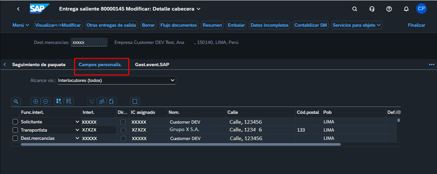Viewport: 437px width, 174px height.
Task: Click the select all rows icon
Action: click(59, 101)
